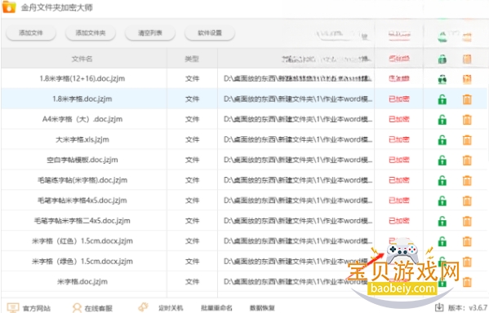This screenshot has height=313, width=489.
Task: Click the 添加文件夹 button
Action: (91, 33)
